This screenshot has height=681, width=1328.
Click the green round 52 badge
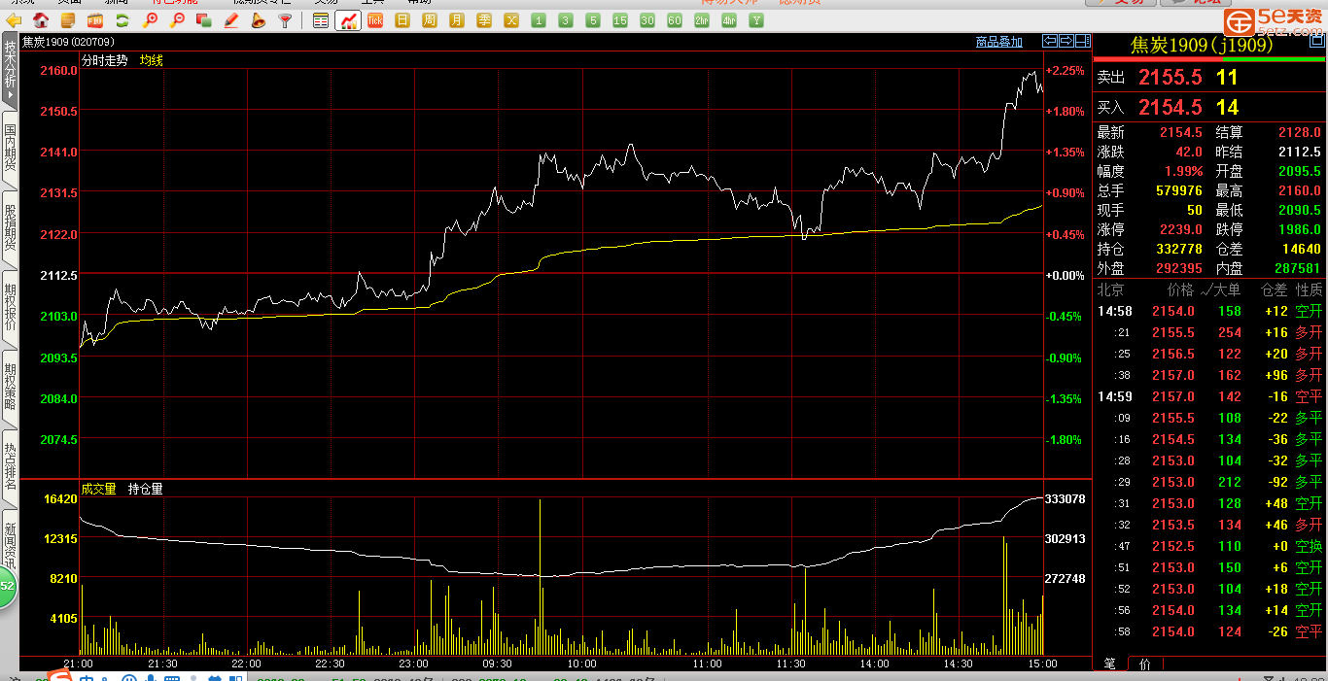coord(7,586)
